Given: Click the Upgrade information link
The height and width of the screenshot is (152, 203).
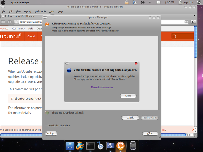Looking at the screenshot, I should click(x=101, y=87).
